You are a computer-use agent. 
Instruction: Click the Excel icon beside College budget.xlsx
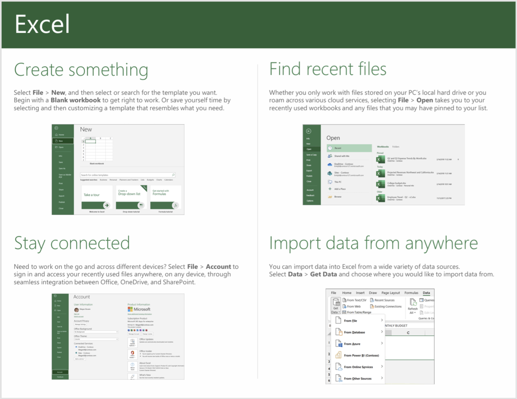pyautogui.click(x=380, y=184)
